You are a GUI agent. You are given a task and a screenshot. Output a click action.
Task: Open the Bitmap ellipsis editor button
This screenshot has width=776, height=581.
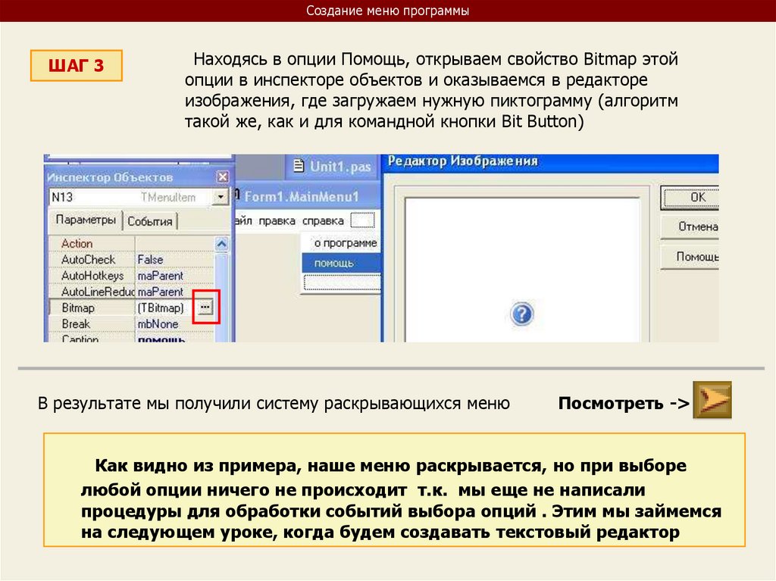point(205,308)
